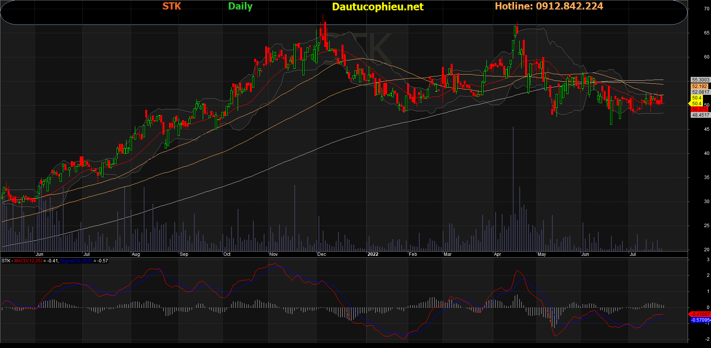Select the 2022 year marker on time axis

(373, 254)
